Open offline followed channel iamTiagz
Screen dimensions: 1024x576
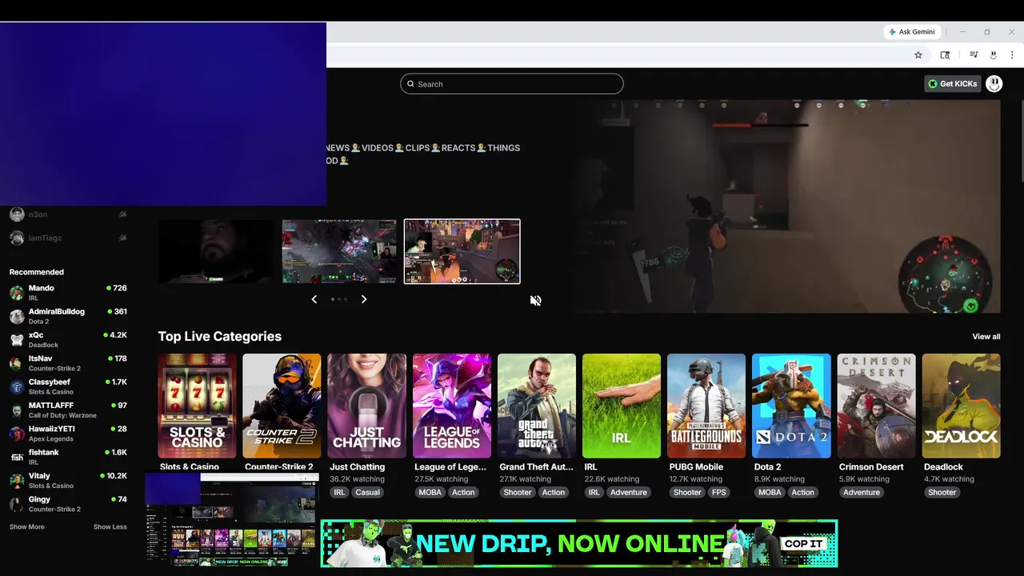[68, 238]
